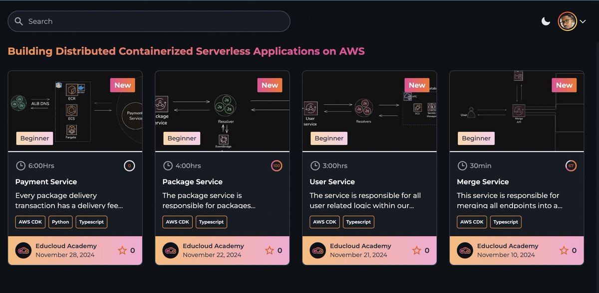Click Educloud Academy logo on Merge Service card
Screen dimensions: 599x293
point(465,250)
